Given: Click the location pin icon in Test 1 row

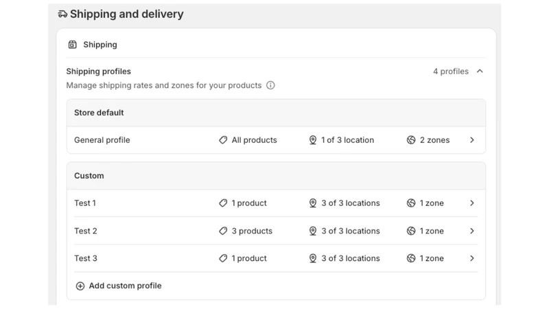Looking at the screenshot, I should coord(313,203).
